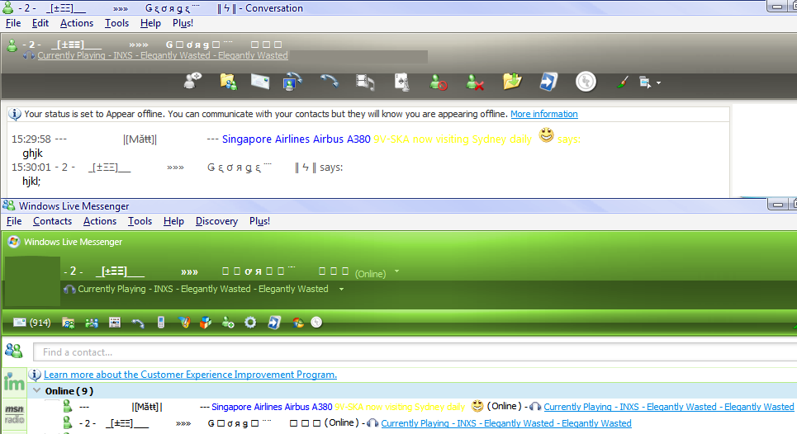Click add contact icon beside search field
Viewport: 797px width, 434px height.
(14, 351)
